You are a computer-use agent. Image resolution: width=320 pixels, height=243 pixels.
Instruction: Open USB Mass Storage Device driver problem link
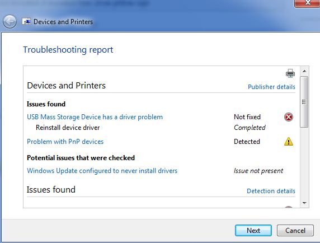pyautogui.click(x=95, y=117)
